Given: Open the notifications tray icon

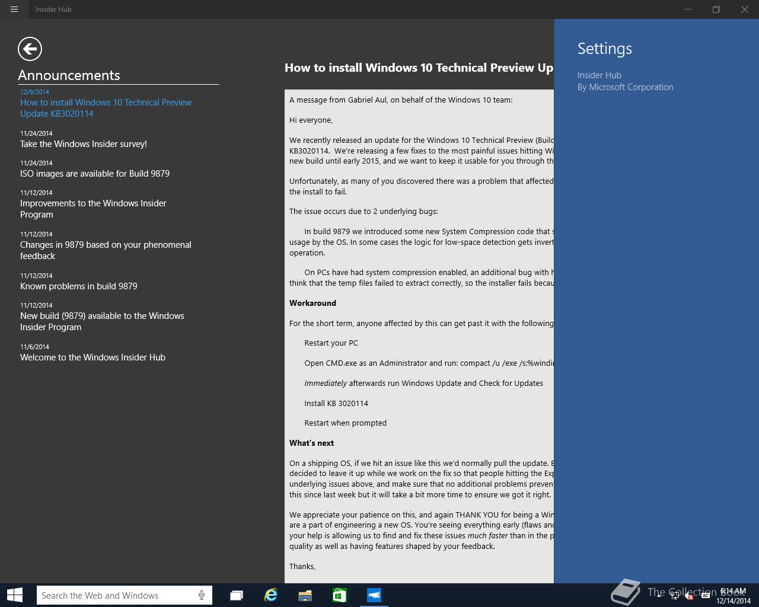Looking at the screenshot, I should pyautogui.click(x=705, y=596).
